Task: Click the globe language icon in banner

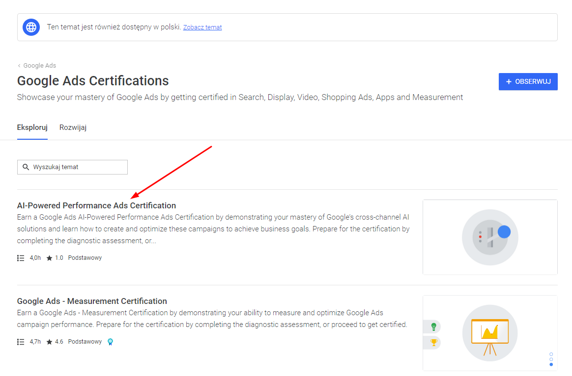Action: point(31,27)
